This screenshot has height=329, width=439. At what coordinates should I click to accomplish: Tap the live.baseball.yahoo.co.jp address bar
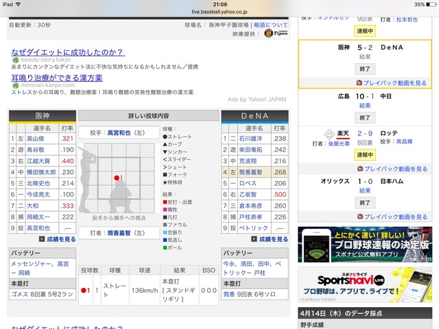click(219, 12)
